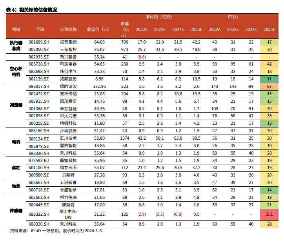The height and width of the screenshot is (244, 284).
Task: Select company name 步科股份
Action: tap(68, 131)
